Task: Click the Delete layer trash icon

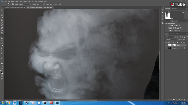Action: tap(184, 100)
